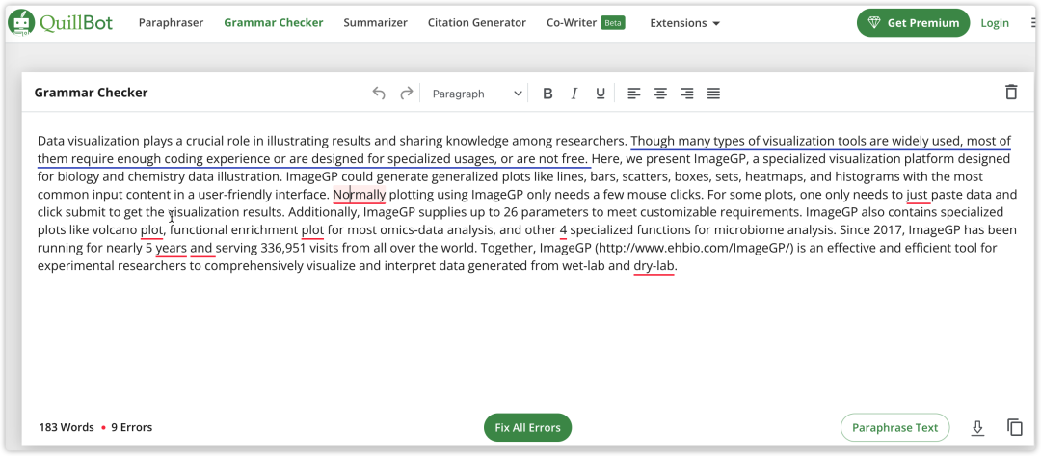Open the Paragraph style dropdown

(477, 94)
